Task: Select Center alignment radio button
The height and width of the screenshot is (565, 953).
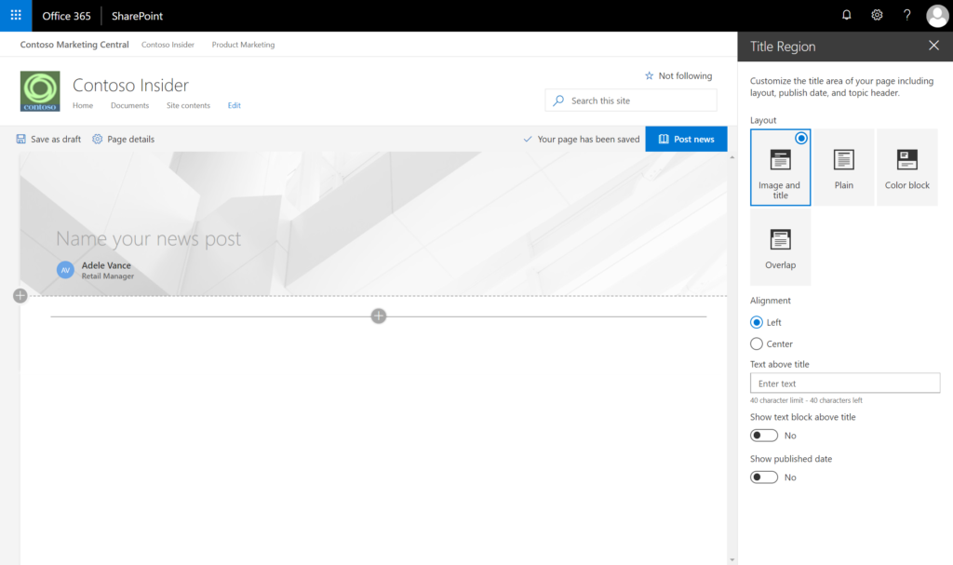Action: click(x=756, y=343)
